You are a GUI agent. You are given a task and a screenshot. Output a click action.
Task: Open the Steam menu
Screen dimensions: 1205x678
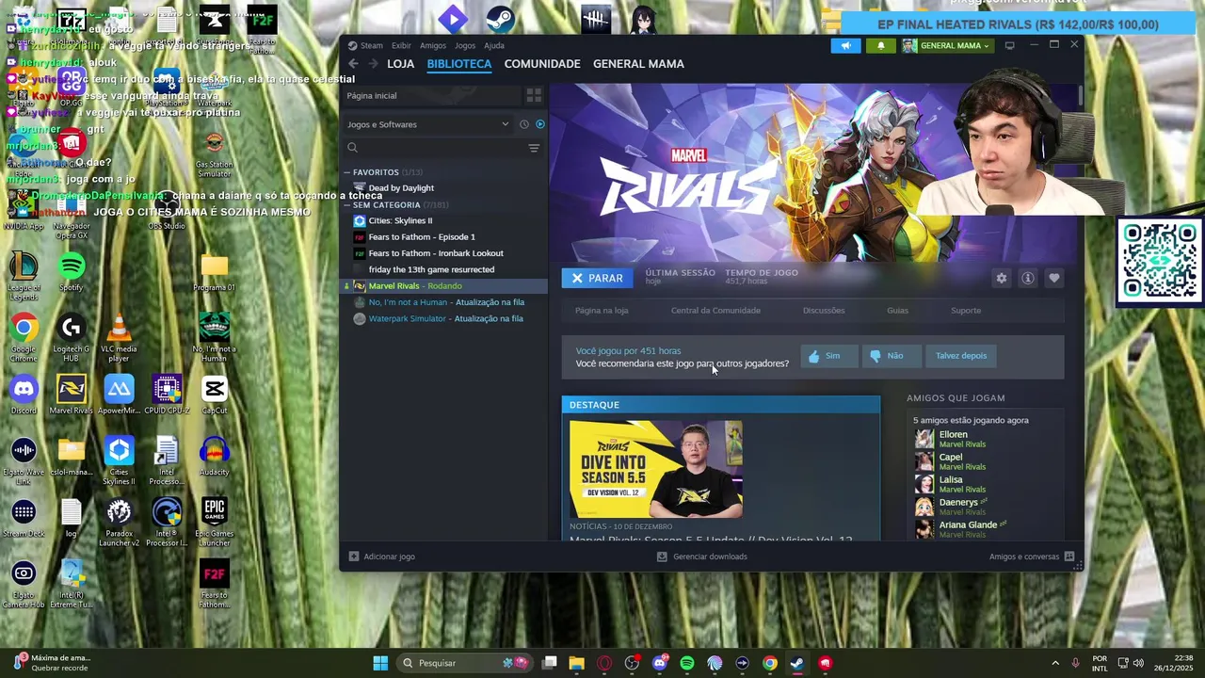365,45
